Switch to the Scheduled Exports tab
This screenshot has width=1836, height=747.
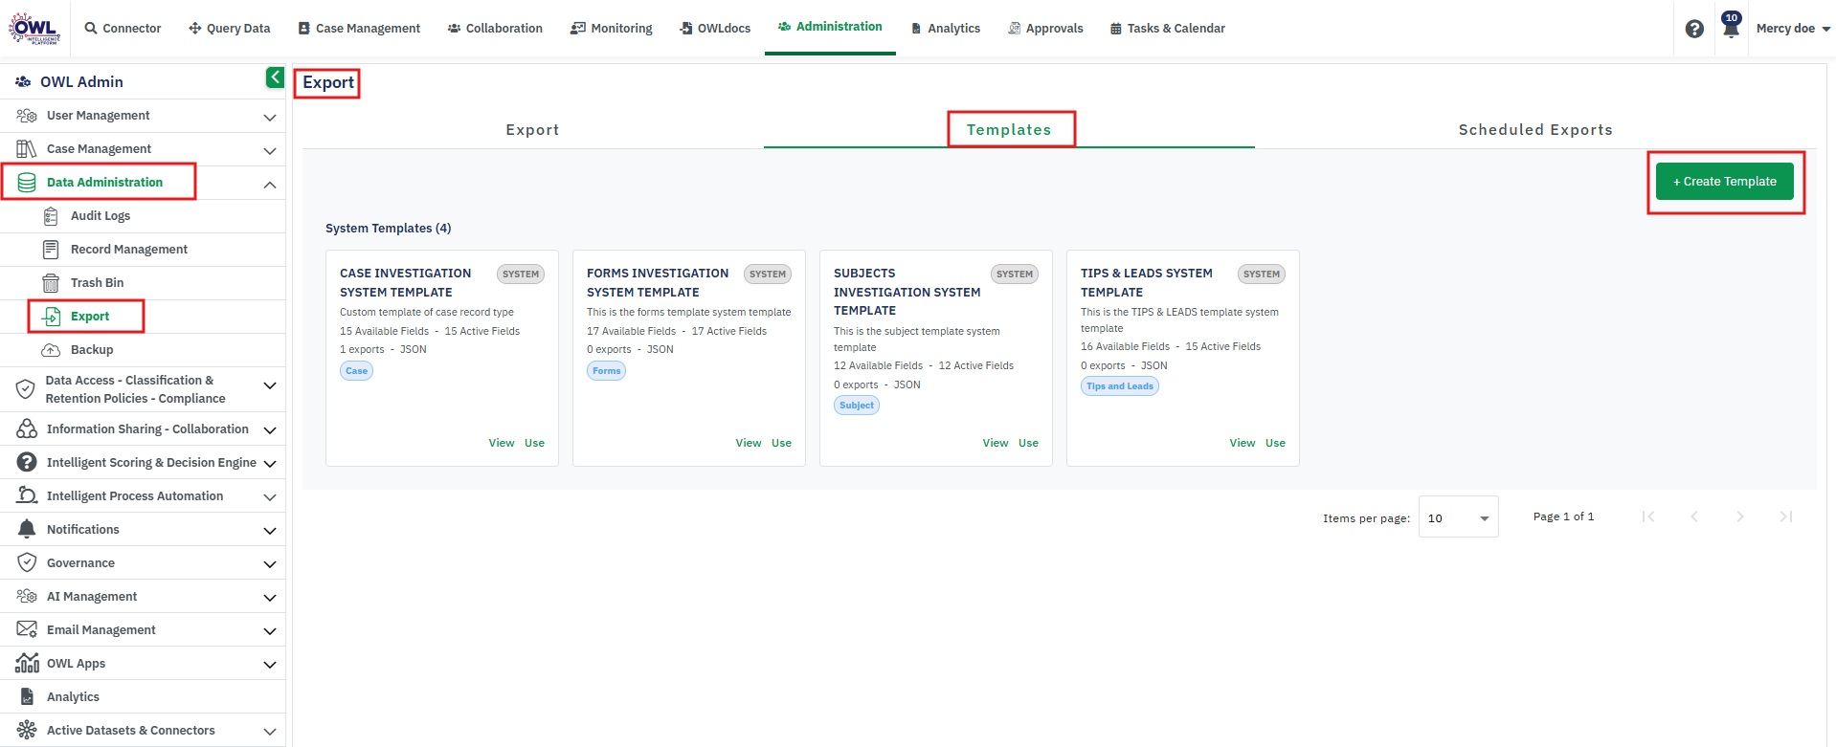(x=1535, y=130)
